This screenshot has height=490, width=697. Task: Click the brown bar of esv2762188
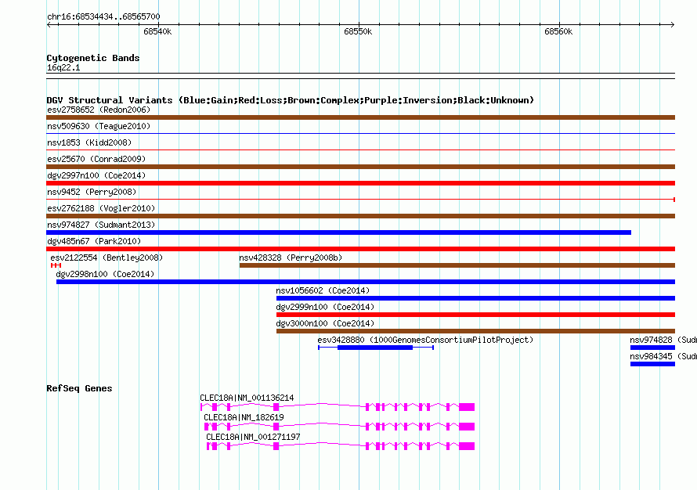tap(360, 216)
